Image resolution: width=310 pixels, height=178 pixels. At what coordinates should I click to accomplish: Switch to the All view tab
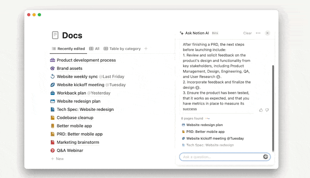point(94,49)
